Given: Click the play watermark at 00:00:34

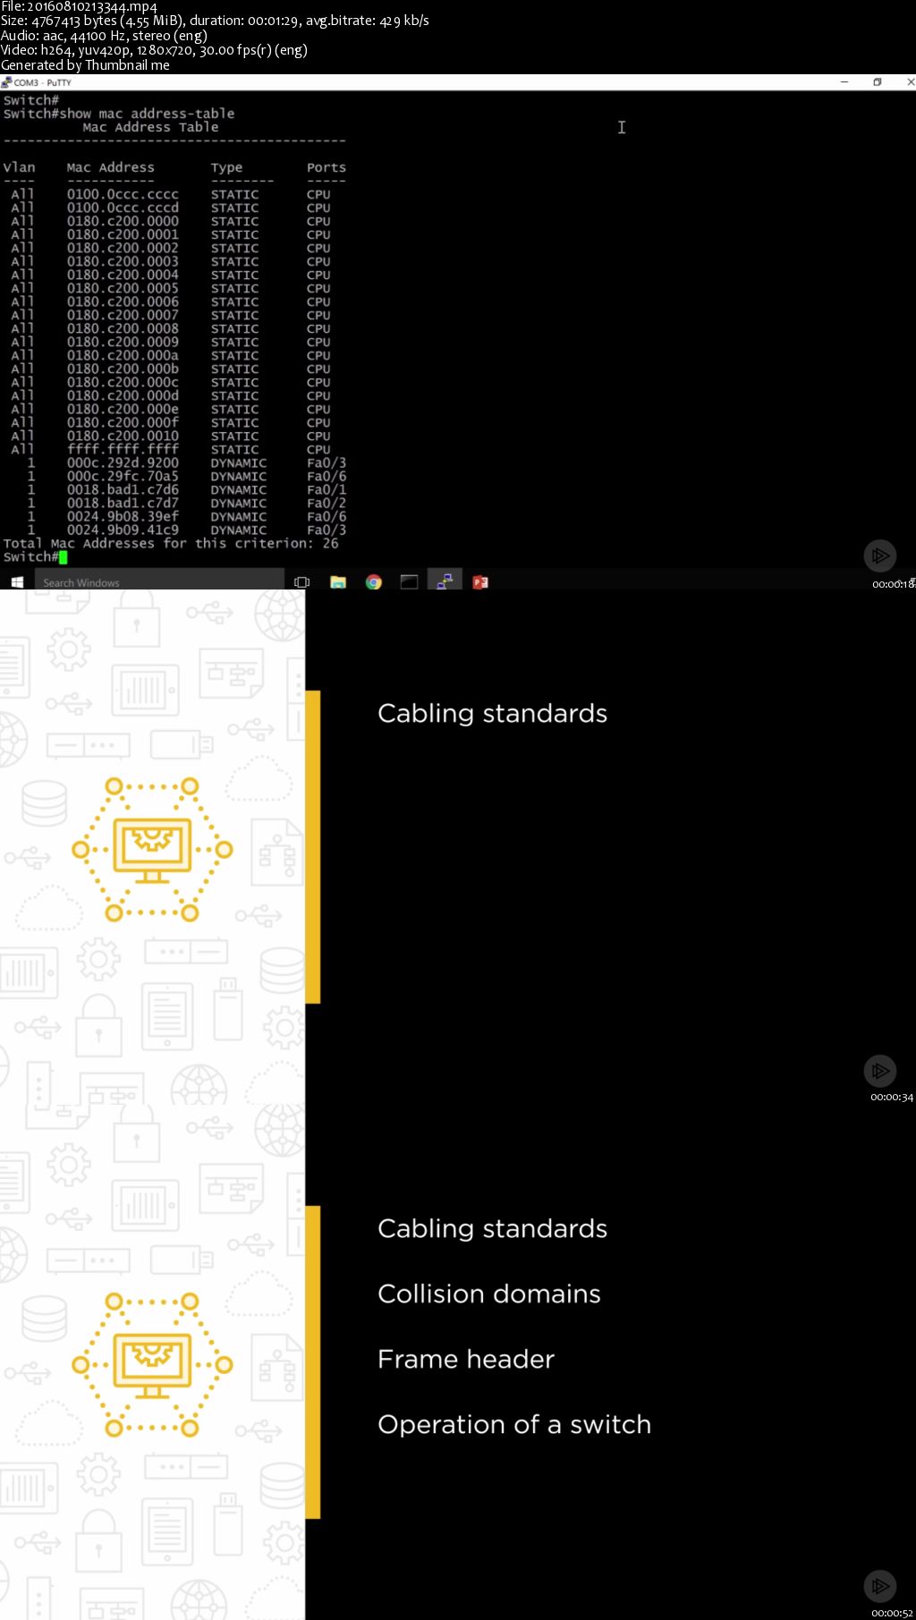Looking at the screenshot, I should coord(880,1070).
